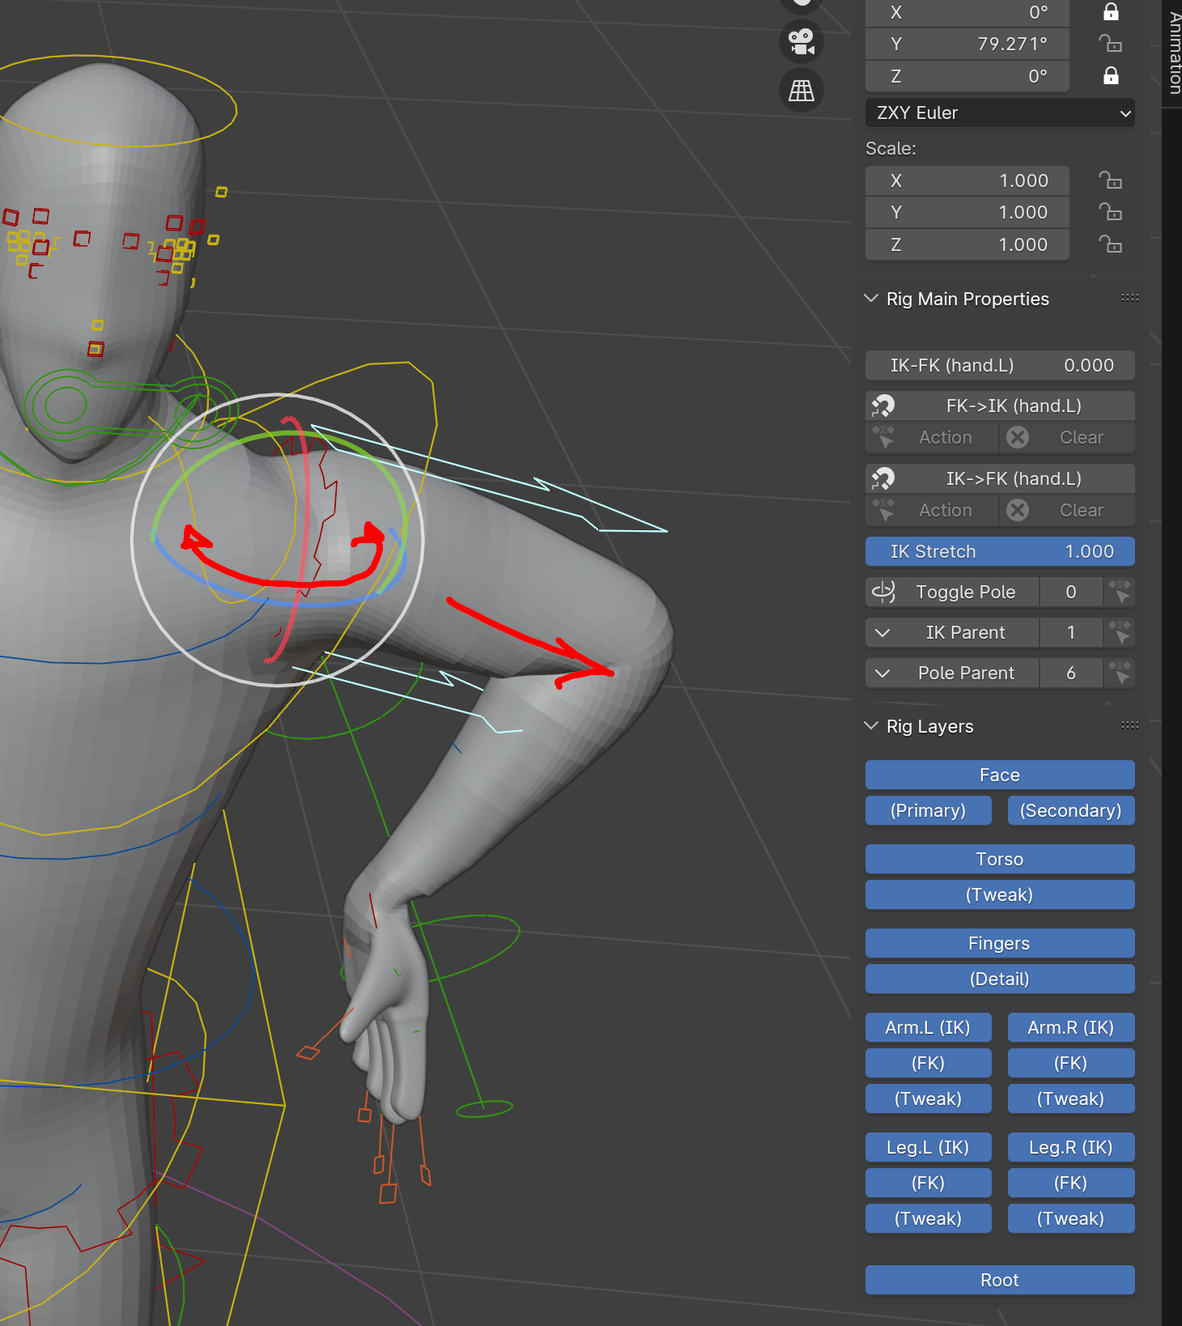The width and height of the screenshot is (1182, 1326).
Task: Click Clear under IK->FK (hand.L)
Action: pos(1067,510)
